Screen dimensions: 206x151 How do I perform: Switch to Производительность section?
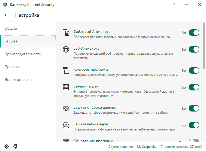[x=28, y=54]
